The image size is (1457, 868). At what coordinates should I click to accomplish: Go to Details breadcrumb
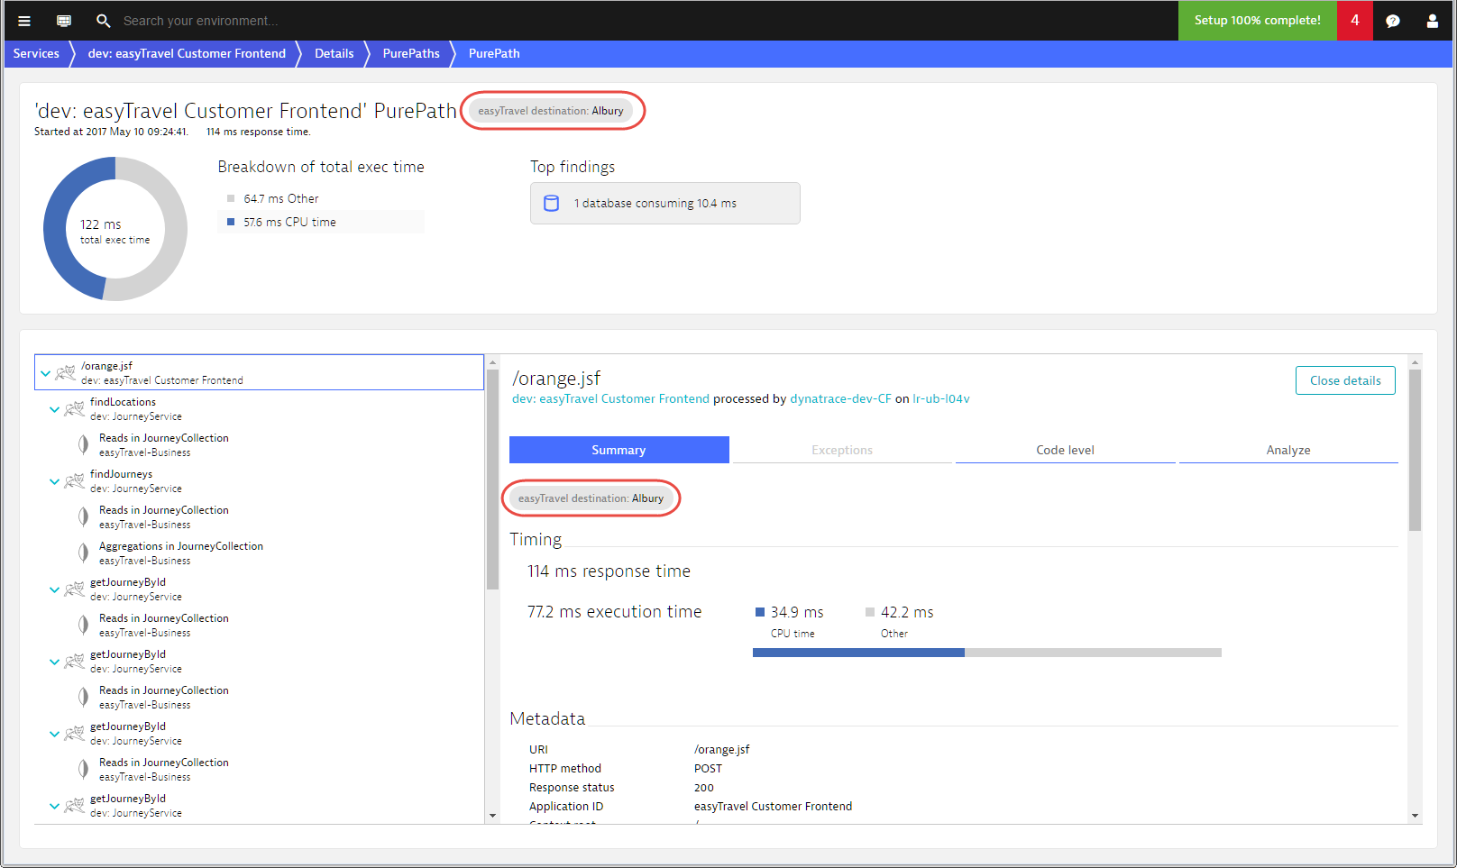pos(334,53)
